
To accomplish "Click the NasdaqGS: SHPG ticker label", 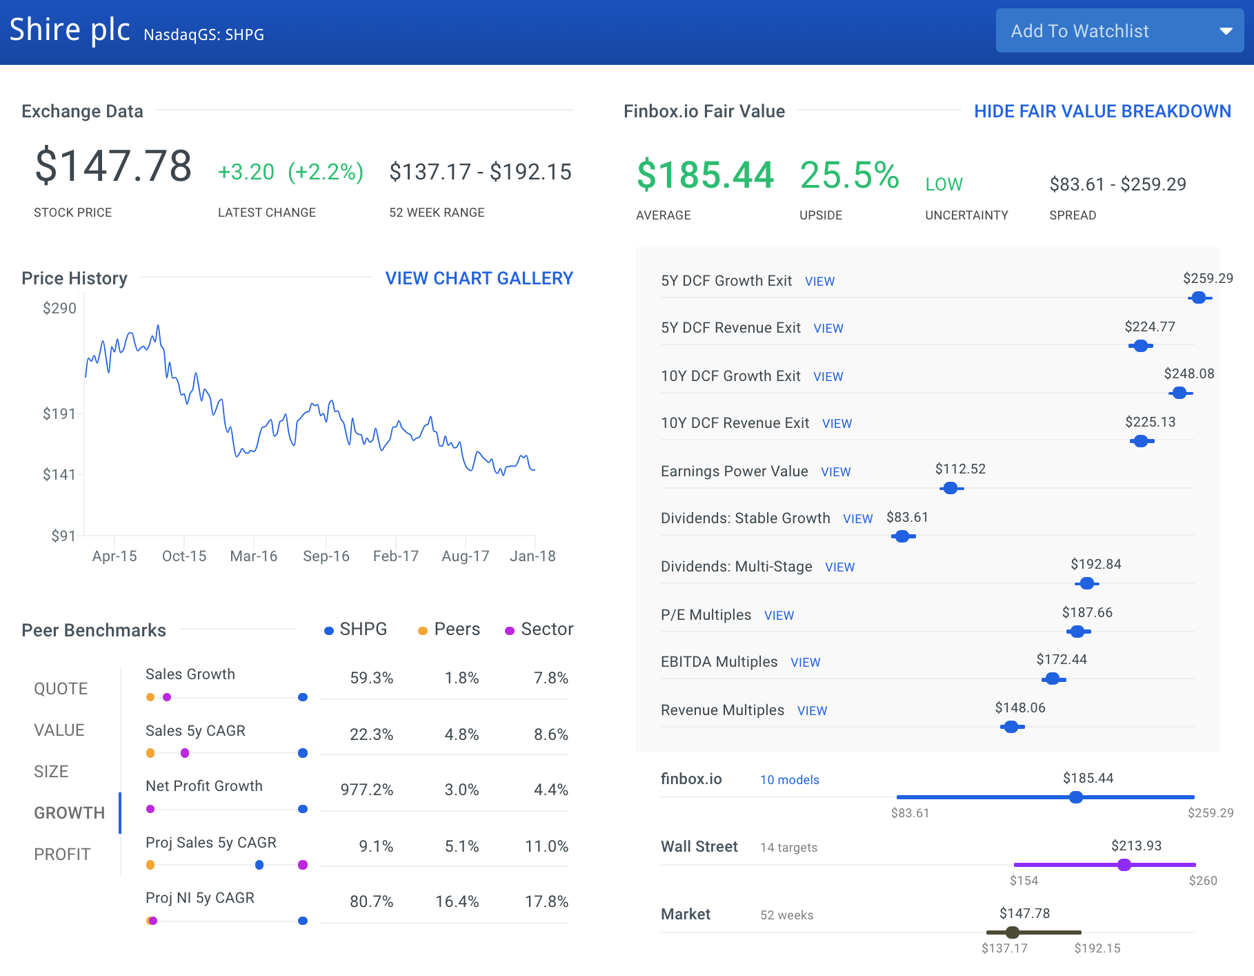I will [204, 35].
